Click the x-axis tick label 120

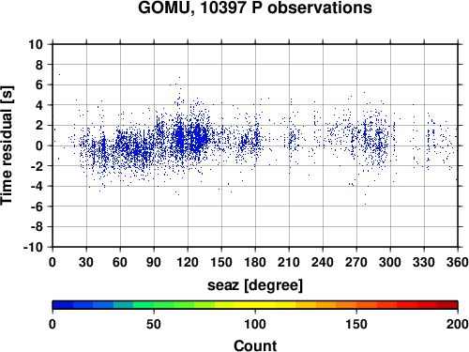click(188, 262)
